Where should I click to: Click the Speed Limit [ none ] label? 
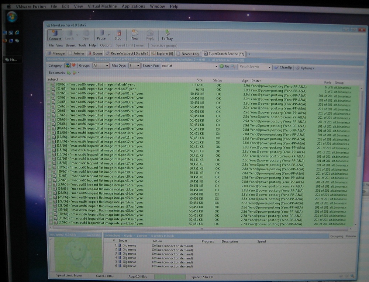point(131,45)
